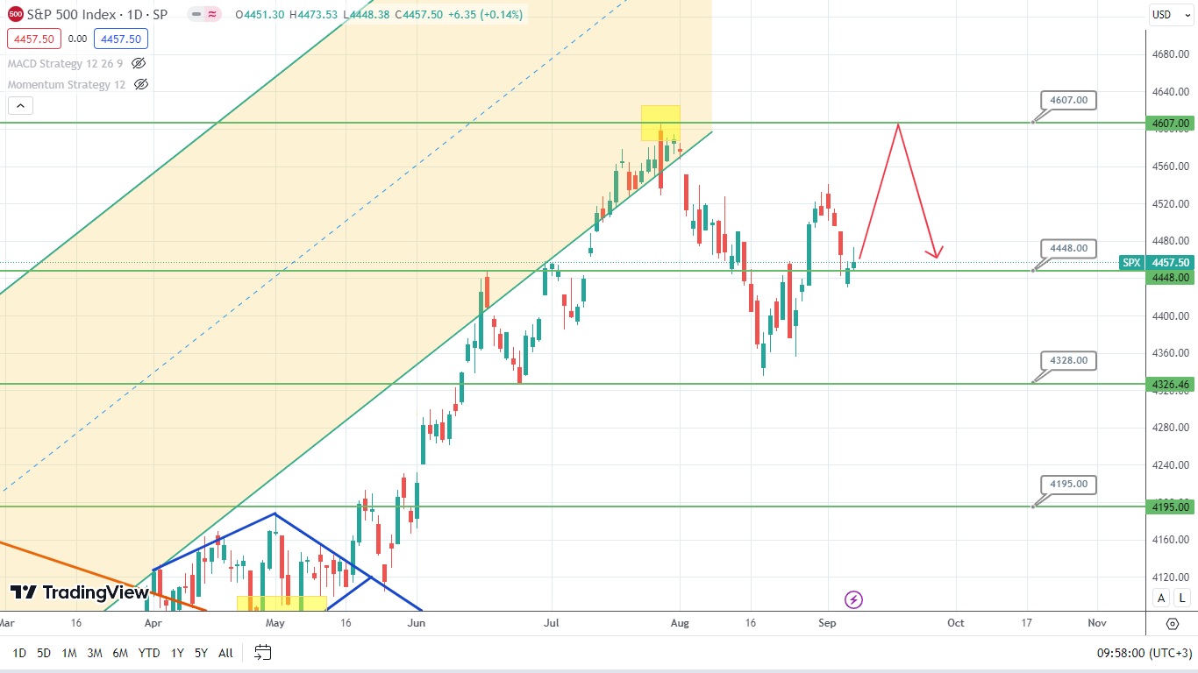Select the yellow highlight box at July peak
The image size is (1198, 673).
point(660,123)
